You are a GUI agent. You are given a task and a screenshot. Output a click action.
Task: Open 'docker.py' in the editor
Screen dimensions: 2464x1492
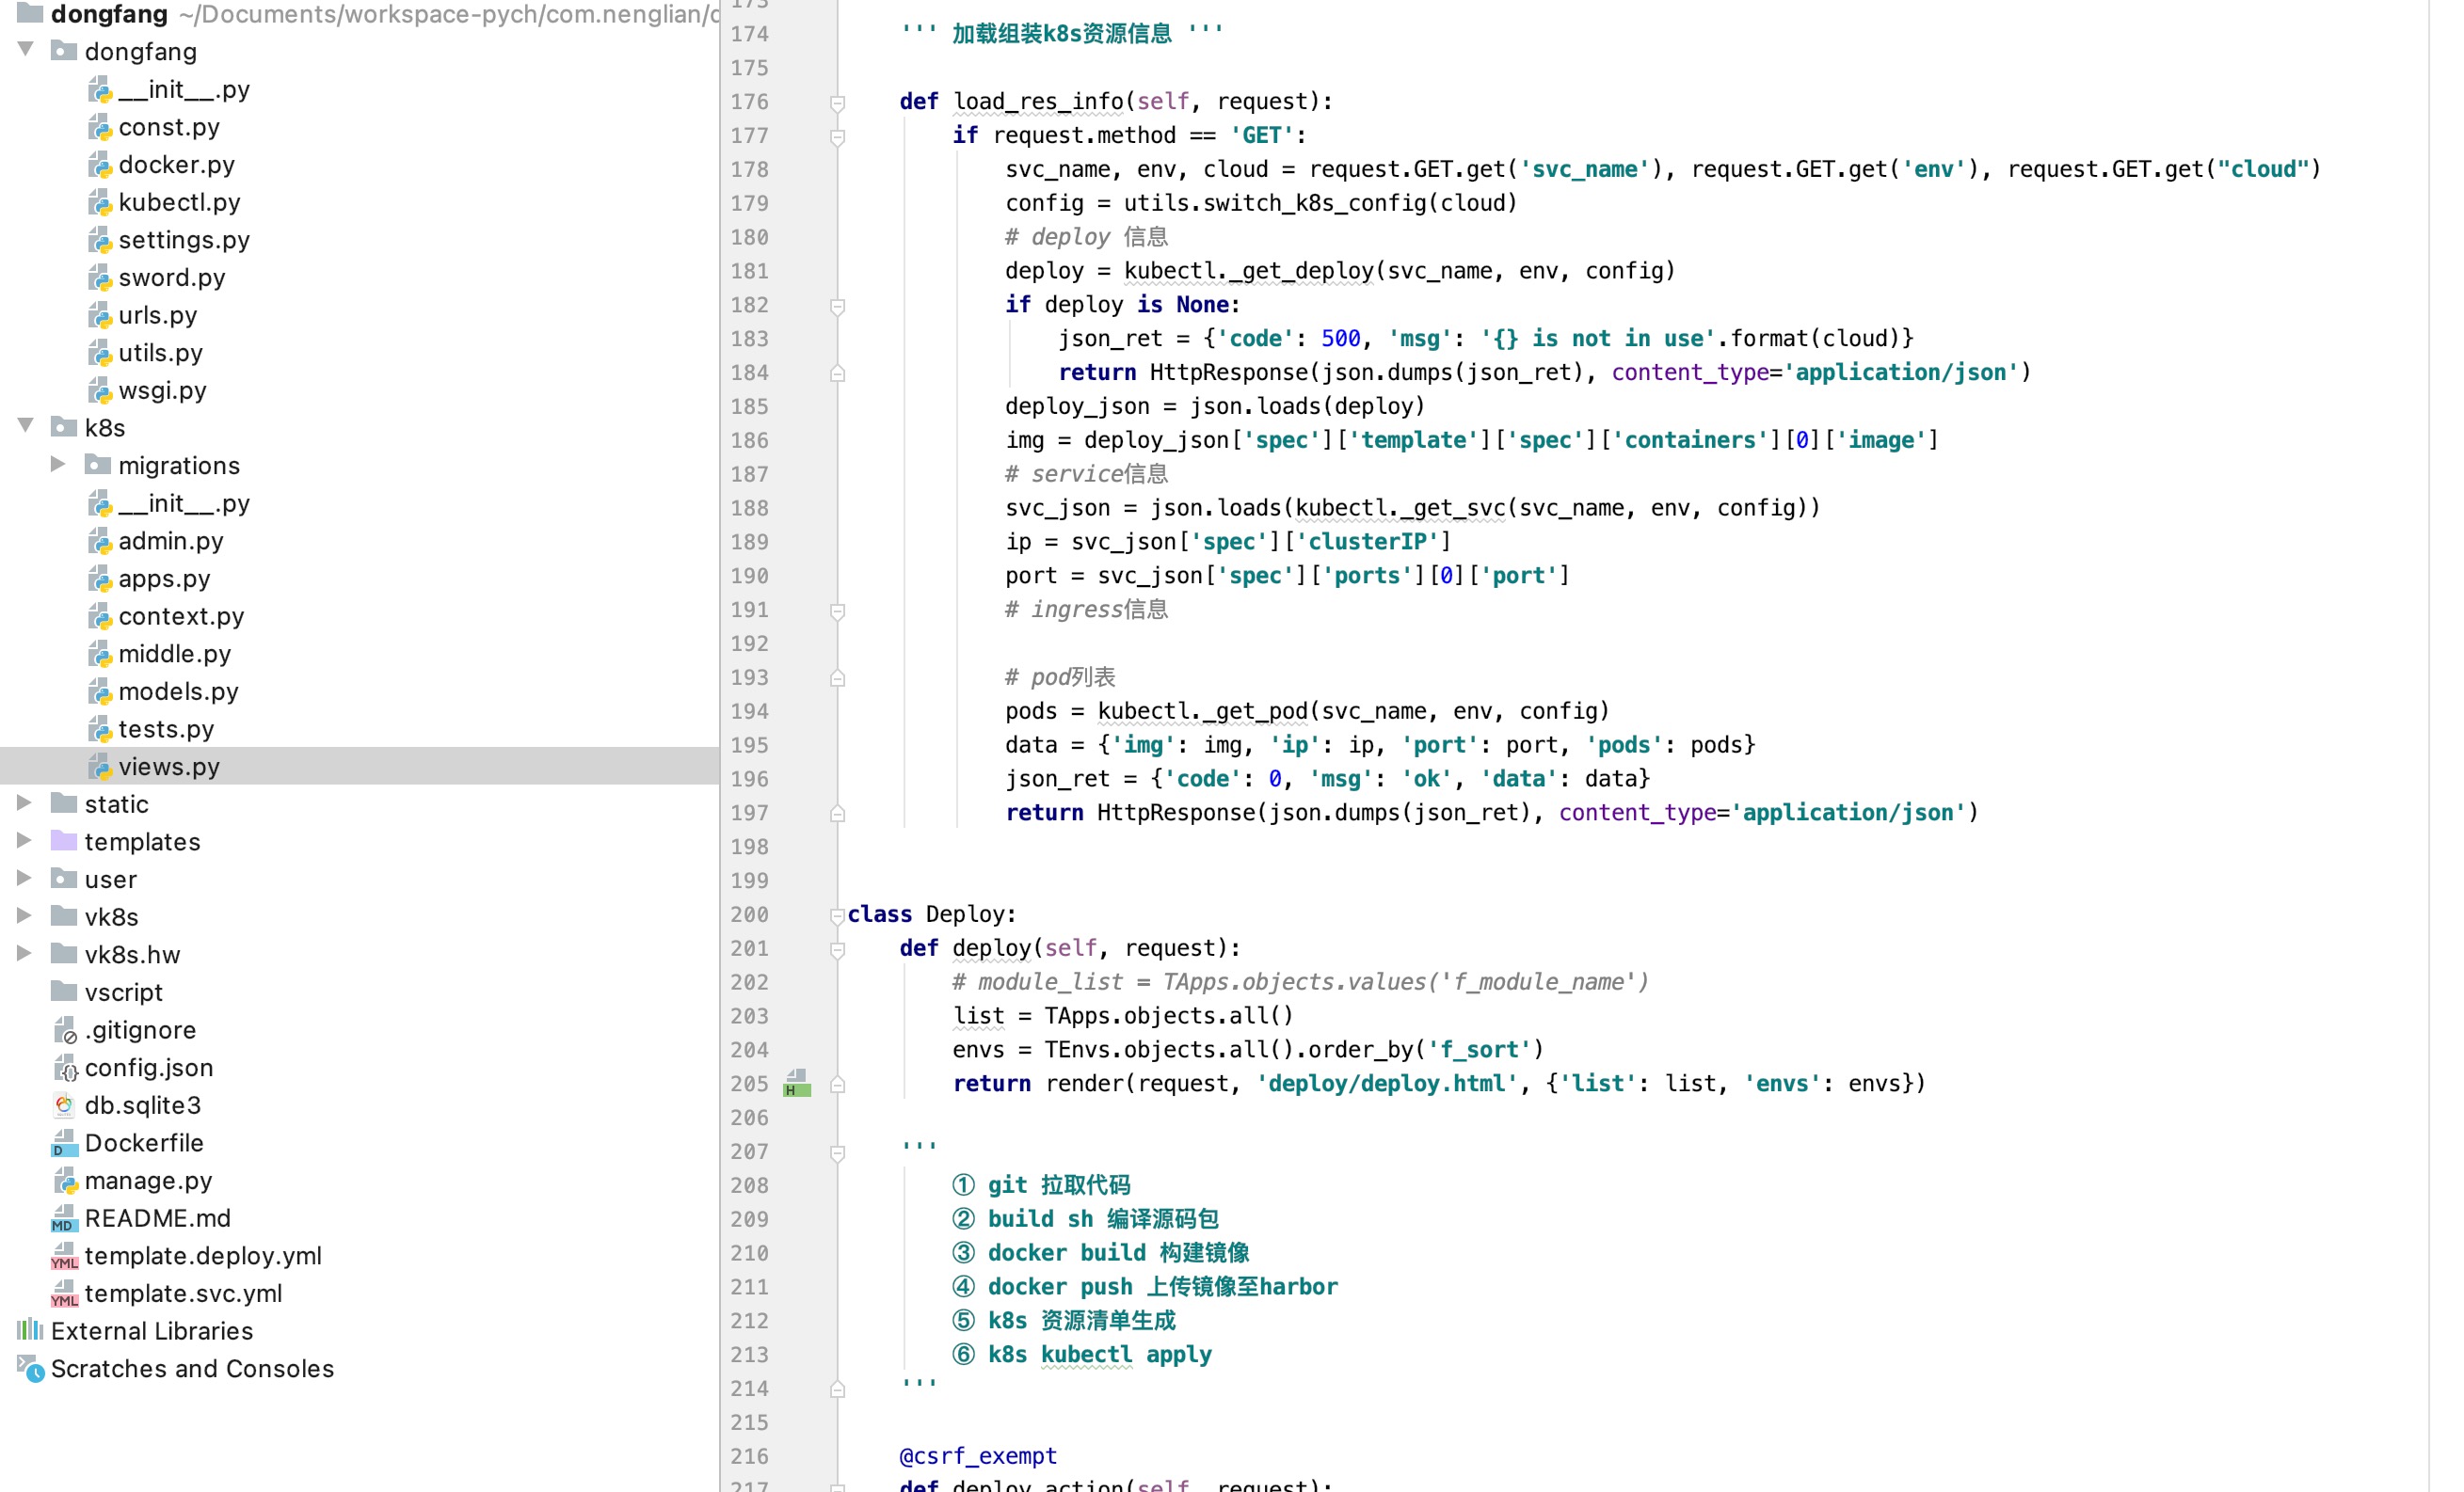pos(174,164)
